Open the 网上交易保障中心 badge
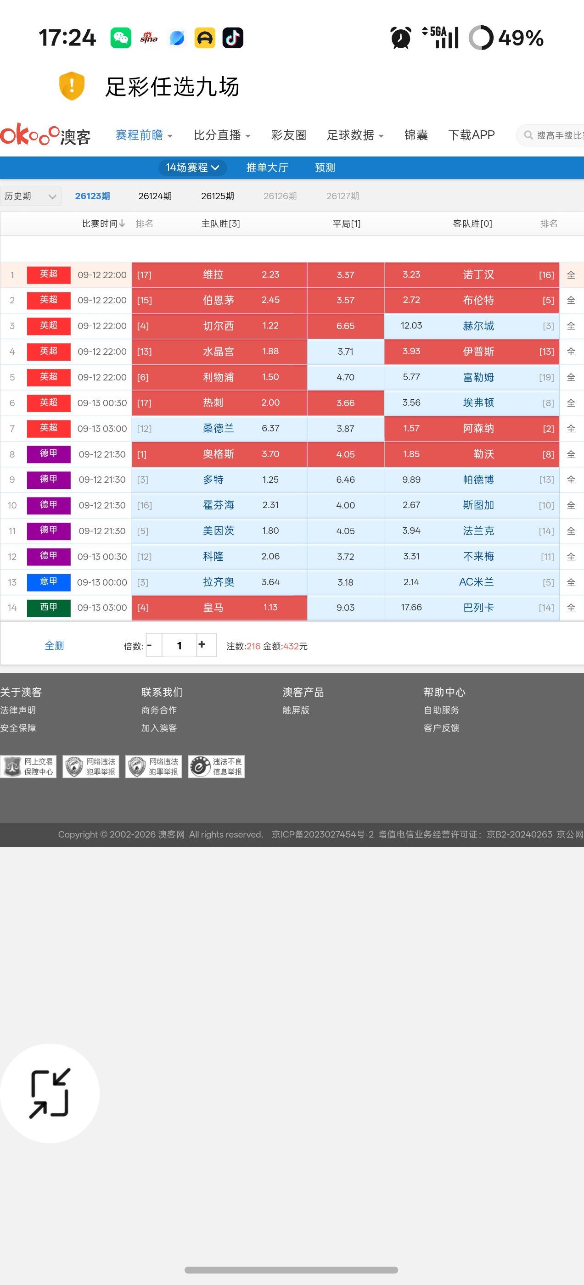Screen dimensions: 584x1285 [28, 766]
